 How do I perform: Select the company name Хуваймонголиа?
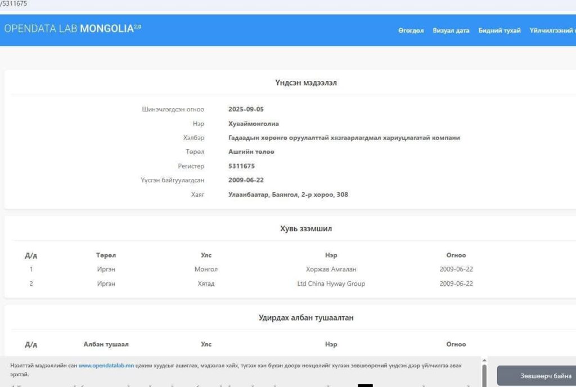[x=254, y=124]
